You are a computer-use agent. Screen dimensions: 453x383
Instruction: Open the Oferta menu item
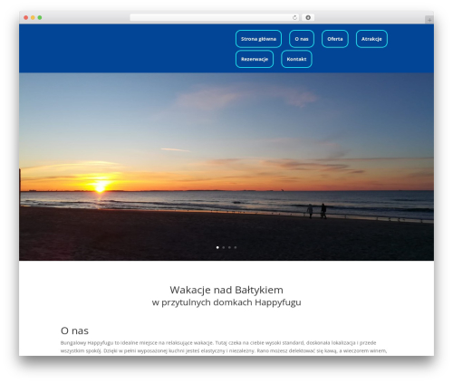click(x=335, y=39)
